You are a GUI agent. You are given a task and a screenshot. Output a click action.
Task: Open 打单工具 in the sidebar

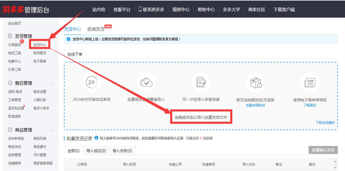(14, 69)
